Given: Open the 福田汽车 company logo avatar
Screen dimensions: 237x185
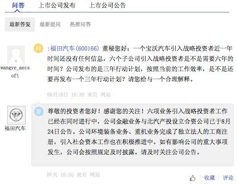Looking at the screenshot, I should pos(16,115).
